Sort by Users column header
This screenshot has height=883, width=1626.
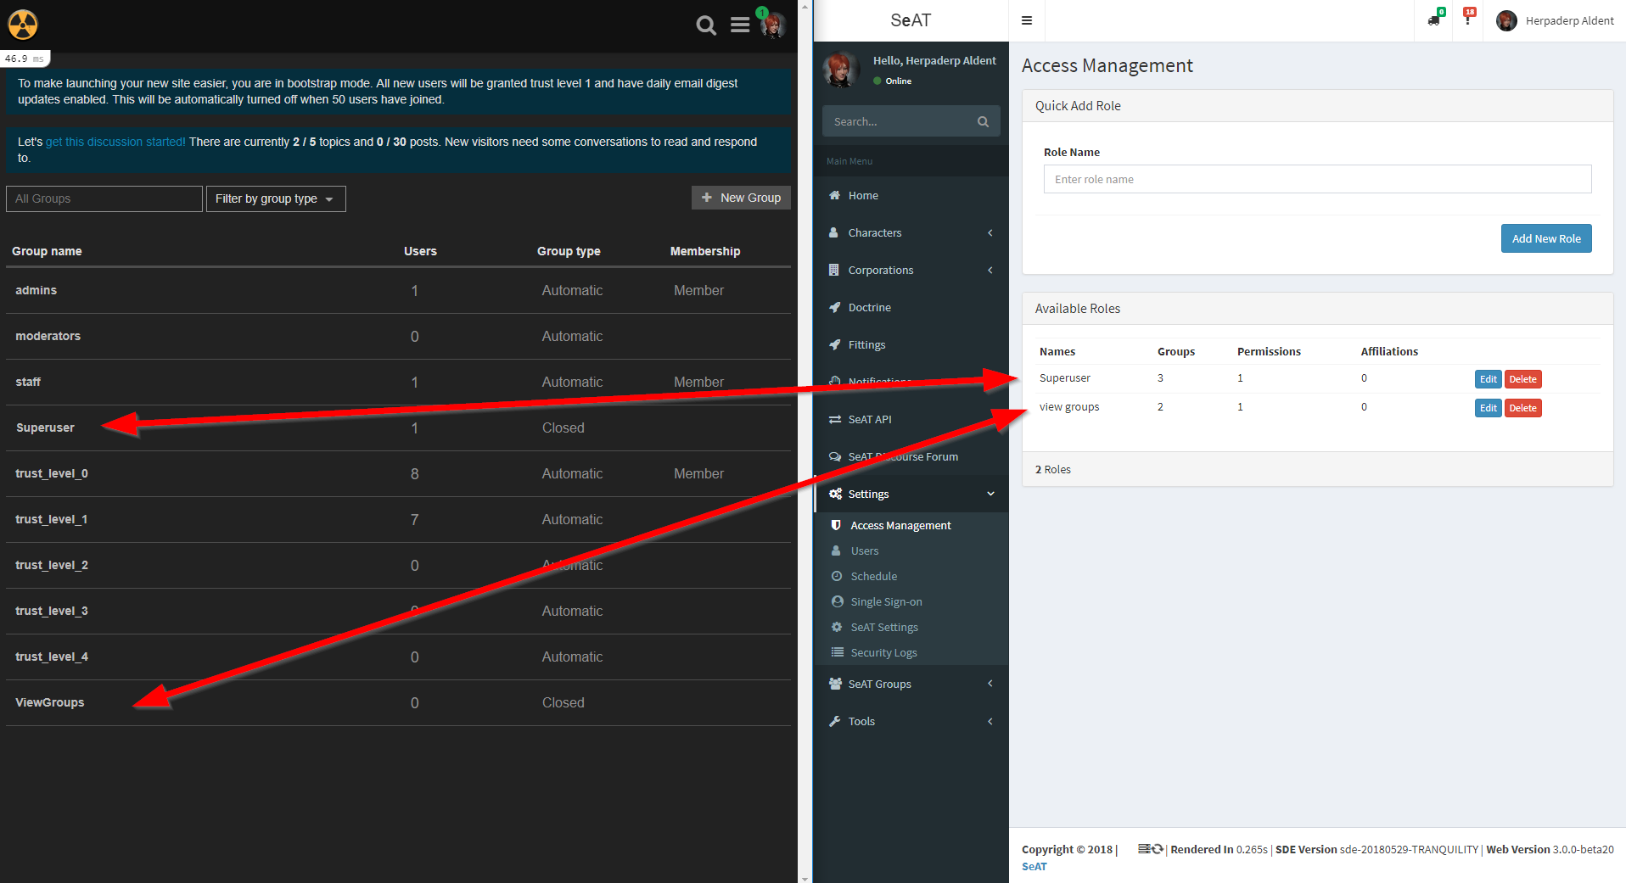[x=420, y=251]
